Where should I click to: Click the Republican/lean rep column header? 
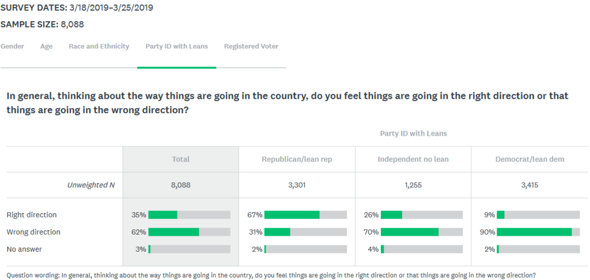click(297, 159)
